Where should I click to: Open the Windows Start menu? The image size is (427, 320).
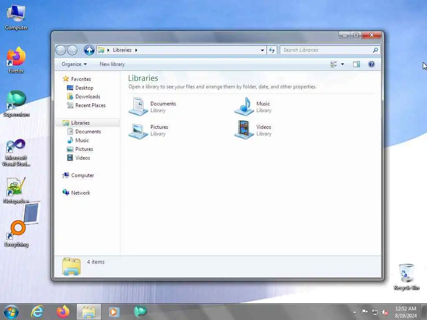click(11, 312)
